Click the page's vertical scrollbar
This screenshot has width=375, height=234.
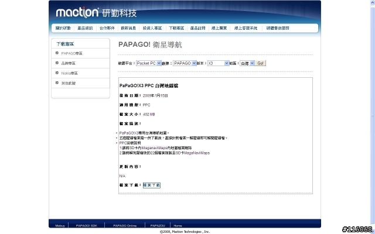pyautogui.click(x=373, y=115)
